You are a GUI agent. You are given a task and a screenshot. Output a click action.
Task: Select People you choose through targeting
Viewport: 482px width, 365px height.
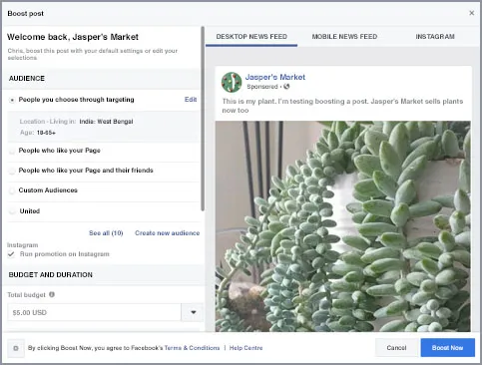click(12, 100)
